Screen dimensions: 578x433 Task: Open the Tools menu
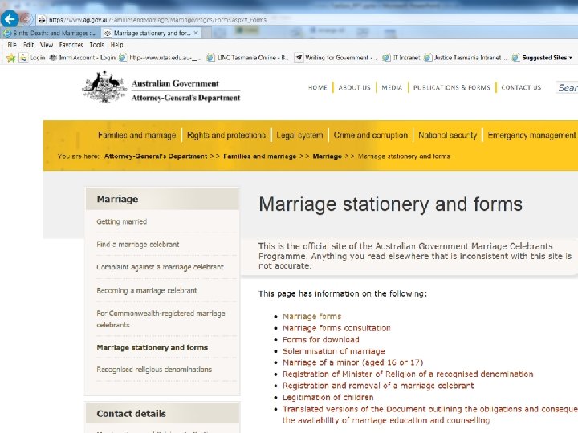click(96, 45)
